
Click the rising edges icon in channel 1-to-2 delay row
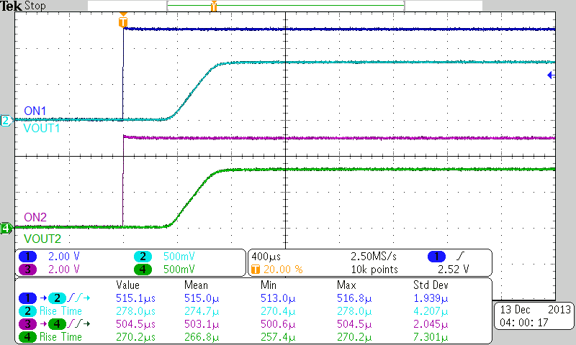(x=78, y=298)
